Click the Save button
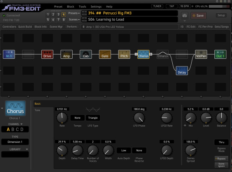 tap(198, 15)
